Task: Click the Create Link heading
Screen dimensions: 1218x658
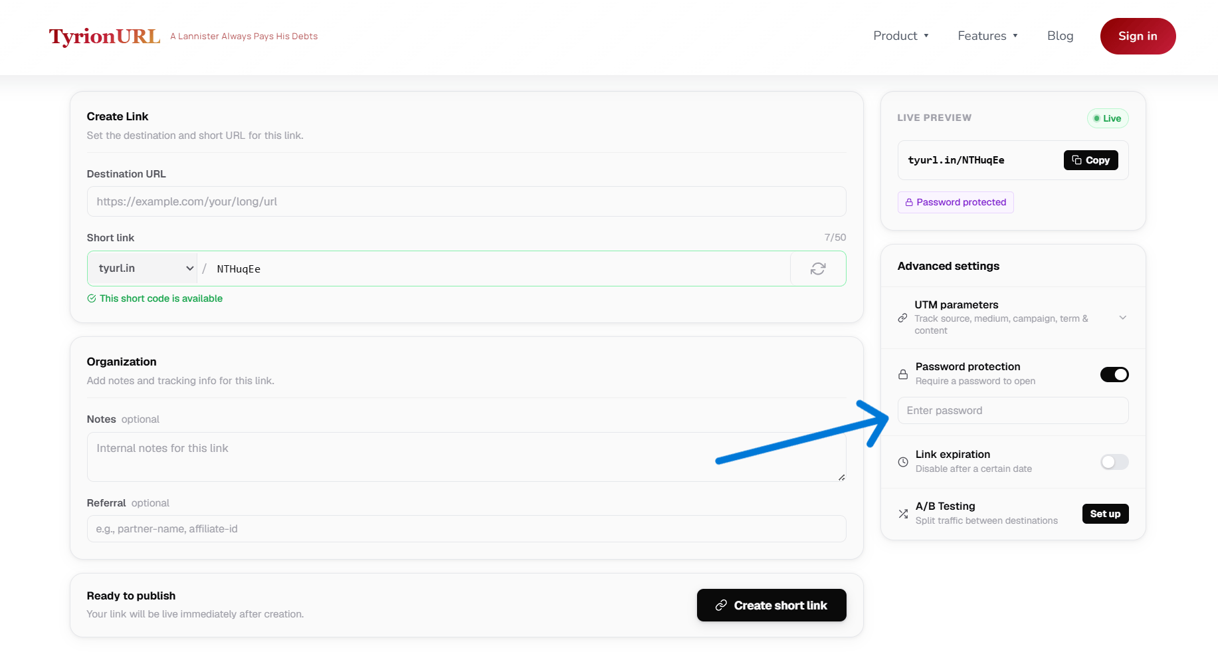Action: point(118,116)
